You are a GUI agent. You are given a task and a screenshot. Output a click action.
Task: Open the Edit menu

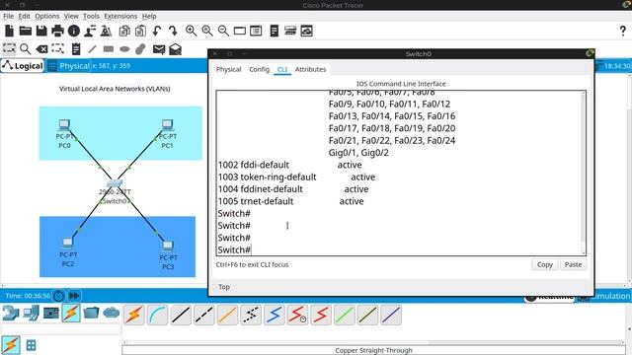(x=24, y=16)
